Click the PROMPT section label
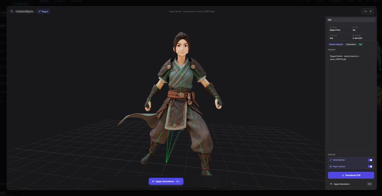This screenshot has height=196, width=382. point(332,50)
